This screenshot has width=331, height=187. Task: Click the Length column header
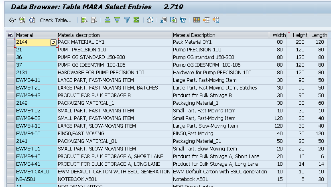coord(319,35)
